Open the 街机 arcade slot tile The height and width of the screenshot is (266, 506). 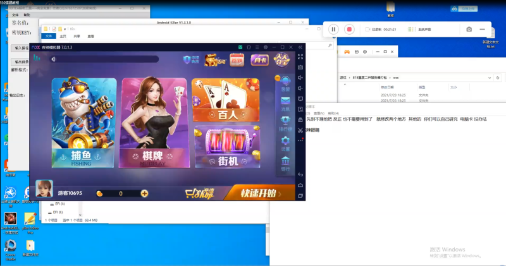(228, 147)
